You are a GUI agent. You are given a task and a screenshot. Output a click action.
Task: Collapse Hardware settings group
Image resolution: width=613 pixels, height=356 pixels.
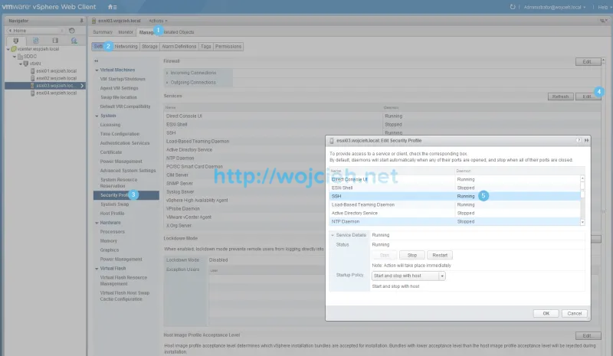tap(97, 223)
